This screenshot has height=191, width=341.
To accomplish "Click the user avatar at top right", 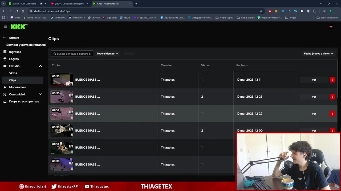I will tap(331, 27).
